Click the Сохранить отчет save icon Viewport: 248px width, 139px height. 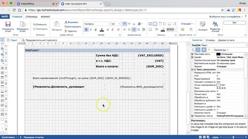click(8, 24)
